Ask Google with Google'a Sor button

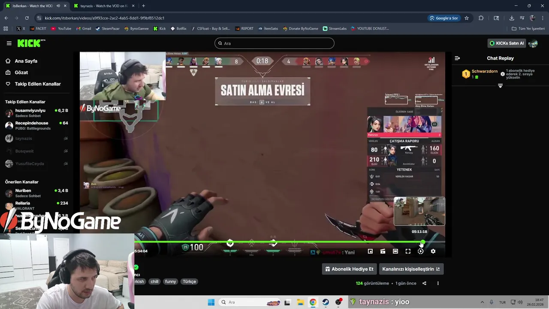point(443,18)
